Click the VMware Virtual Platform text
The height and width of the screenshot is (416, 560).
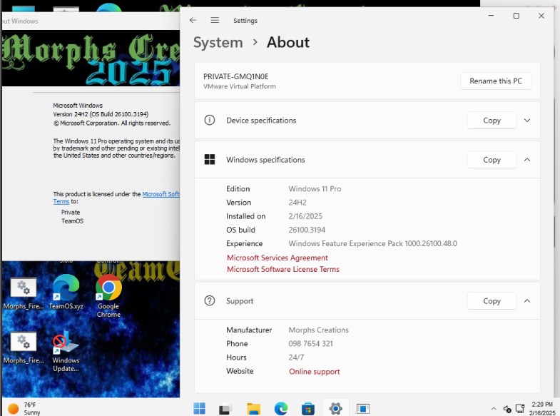pos(239,86)
